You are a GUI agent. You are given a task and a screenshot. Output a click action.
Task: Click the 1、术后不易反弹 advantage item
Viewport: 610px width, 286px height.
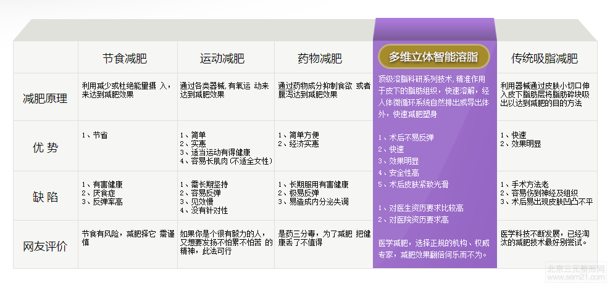pyautogui.click(x=406, y=137)
